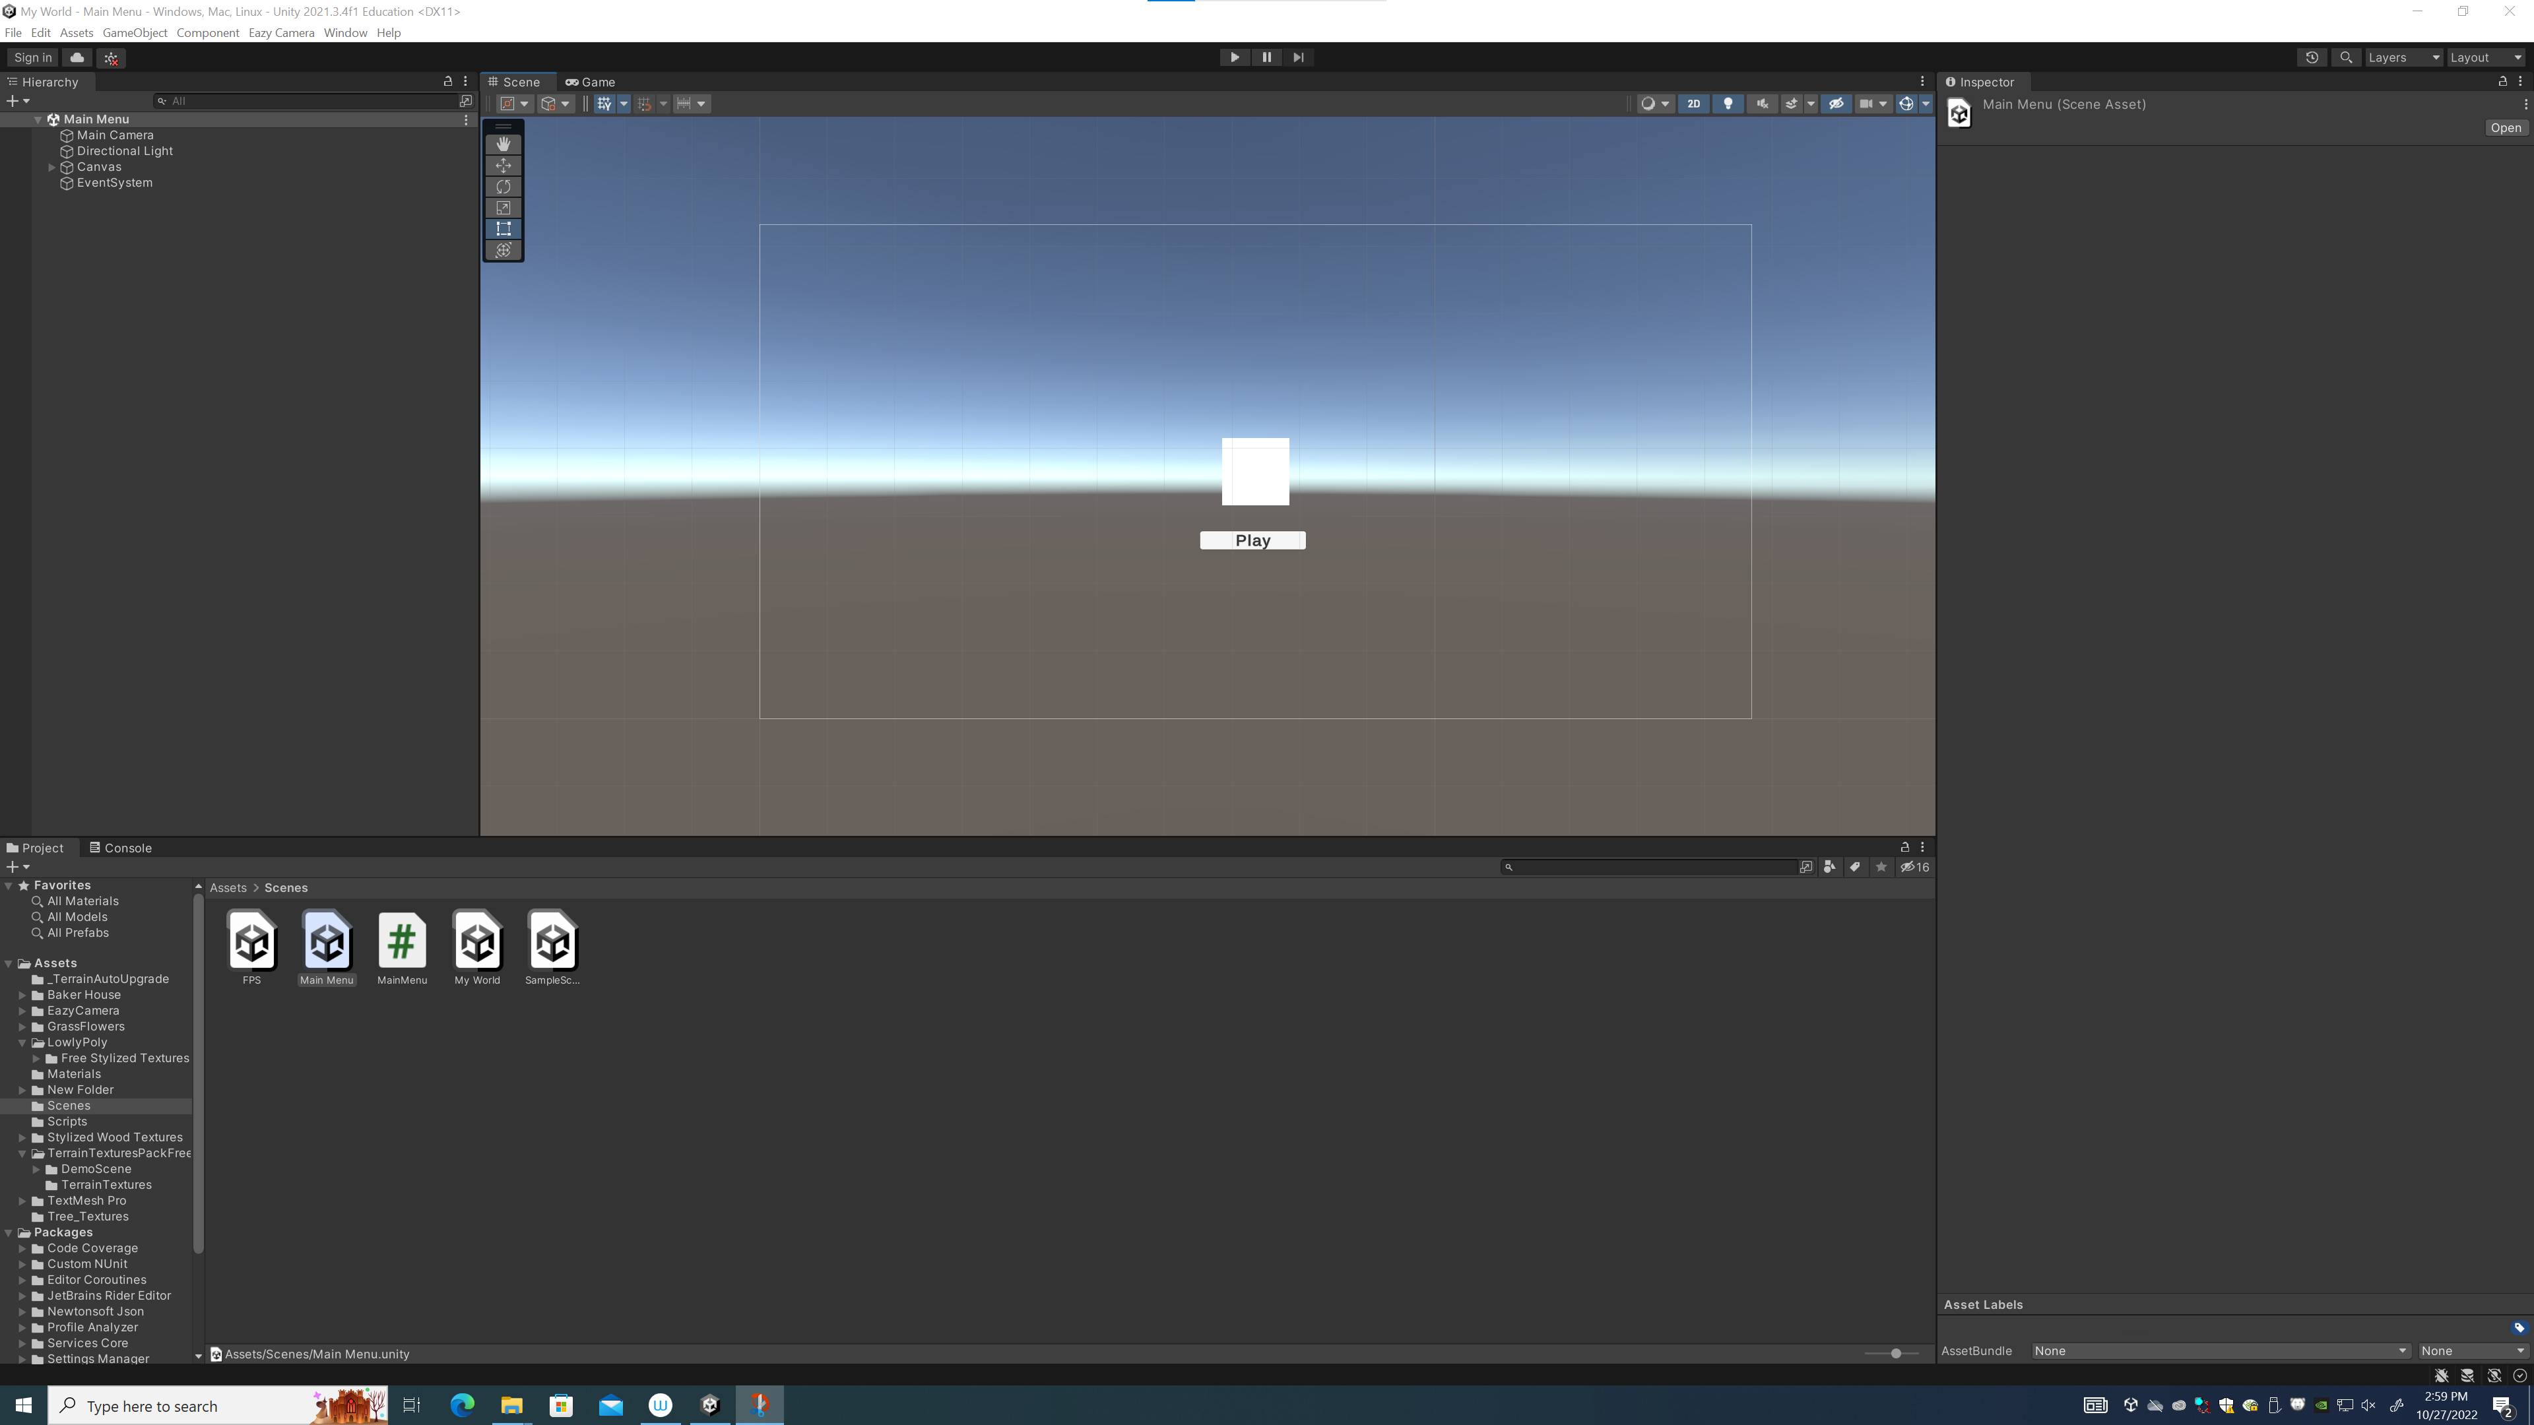Open the Gizmos dropdown arrow
The width and height of the screenshot is (2534, 1425).
(x=1925, y=104)
